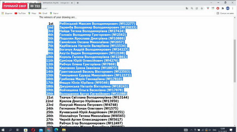
Task: Click the share page icon
Action: tap(197, 8)
